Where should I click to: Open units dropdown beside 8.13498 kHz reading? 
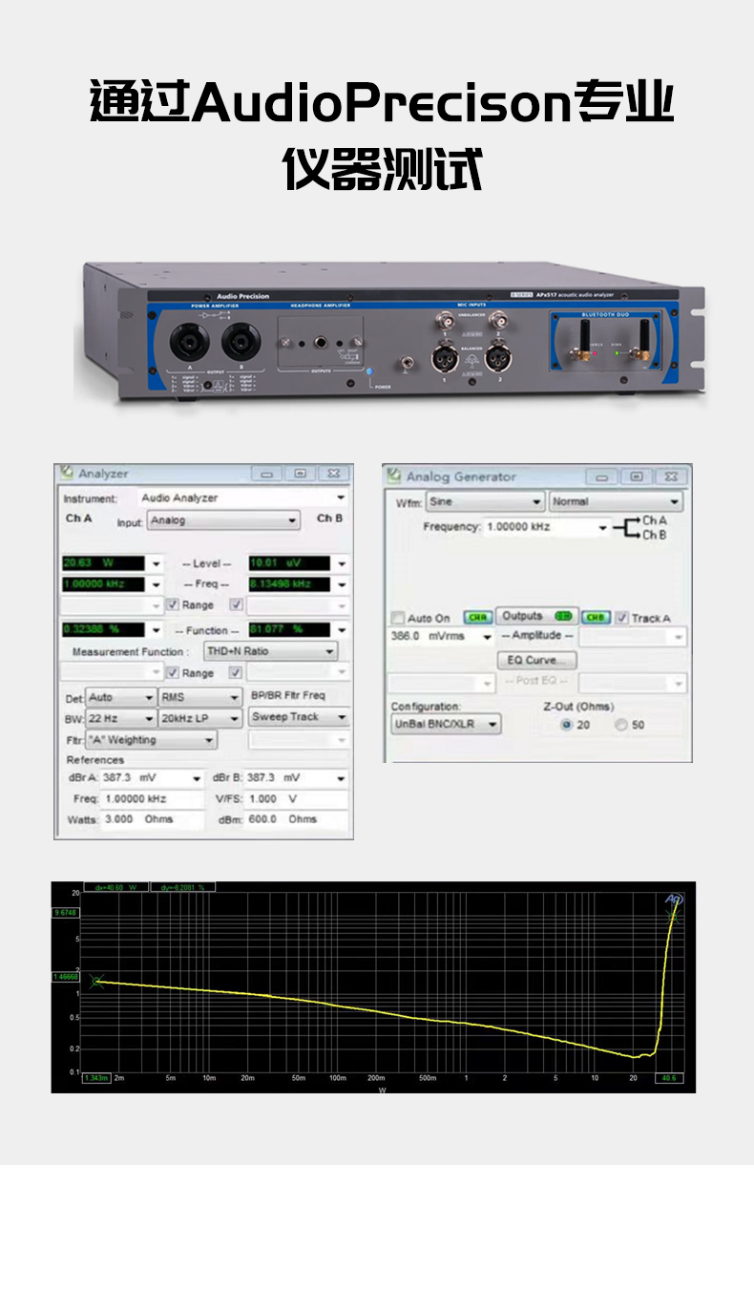coord(342,583)
